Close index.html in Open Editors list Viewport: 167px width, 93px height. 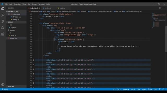(9, 14)
